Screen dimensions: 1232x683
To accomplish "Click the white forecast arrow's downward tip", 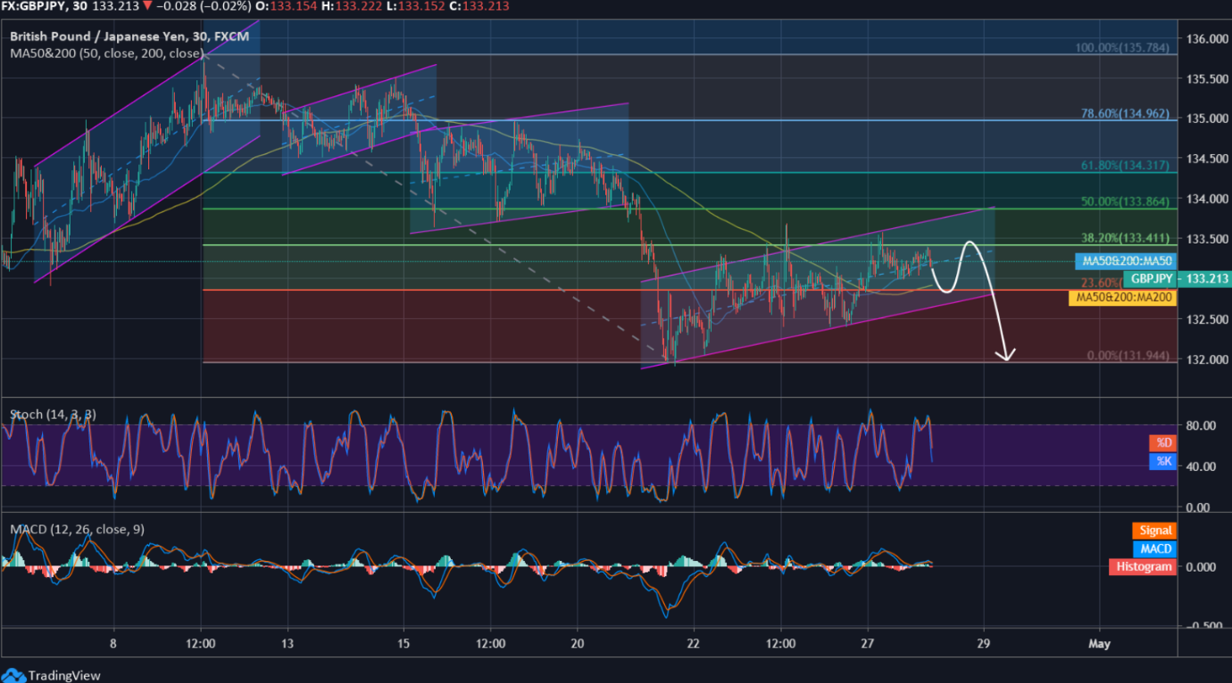I will 1007,358.
